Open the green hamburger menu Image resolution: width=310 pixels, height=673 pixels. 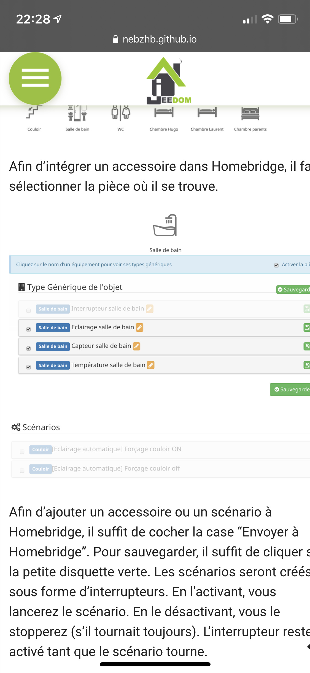coord(35,78)
